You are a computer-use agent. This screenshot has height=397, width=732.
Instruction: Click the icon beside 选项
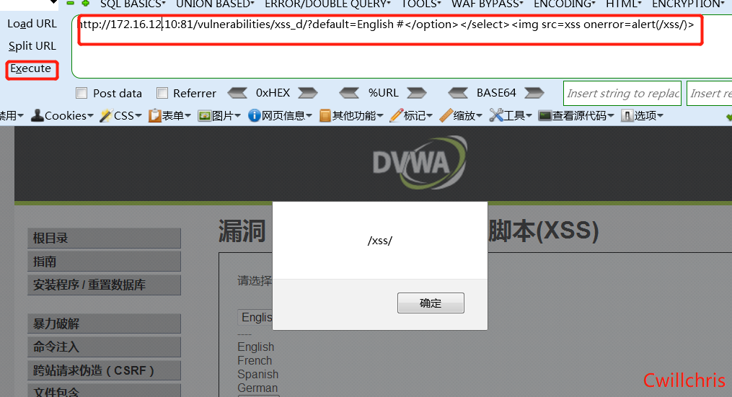tap(627, 116)
